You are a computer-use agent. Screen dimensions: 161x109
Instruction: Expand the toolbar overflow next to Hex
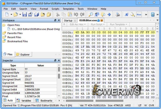[x=146, y=14]
